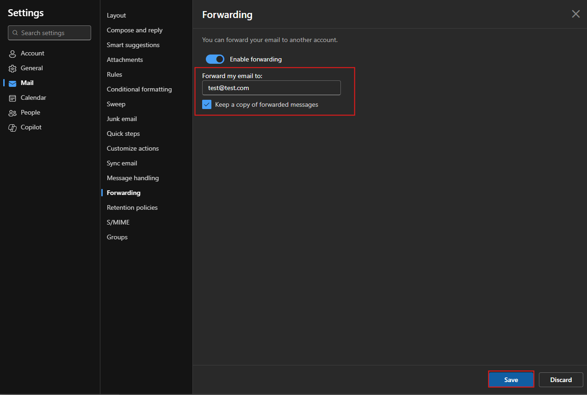Go to Compose and reply settings

[x=135, y=30]
